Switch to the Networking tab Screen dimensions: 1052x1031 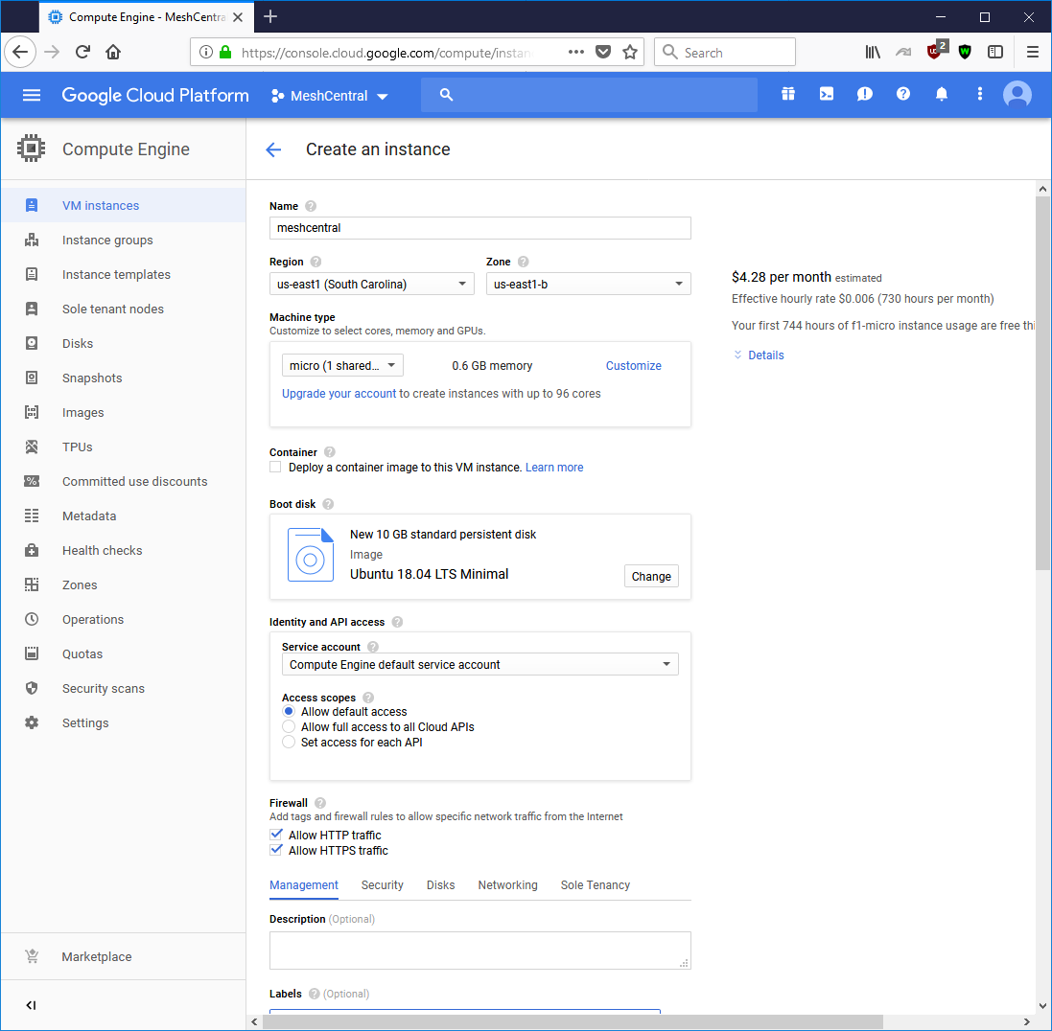pos(508,884)
